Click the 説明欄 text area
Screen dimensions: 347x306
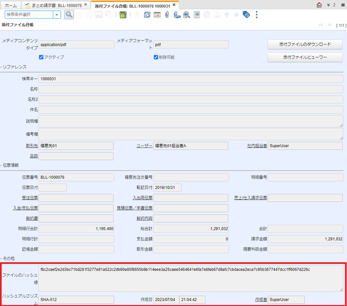tap(191, 121)
